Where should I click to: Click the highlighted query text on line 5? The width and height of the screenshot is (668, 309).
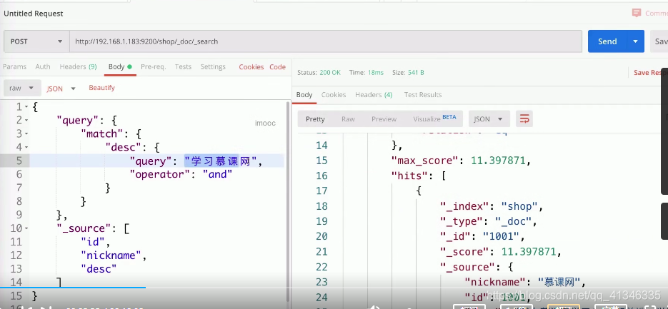221,161
